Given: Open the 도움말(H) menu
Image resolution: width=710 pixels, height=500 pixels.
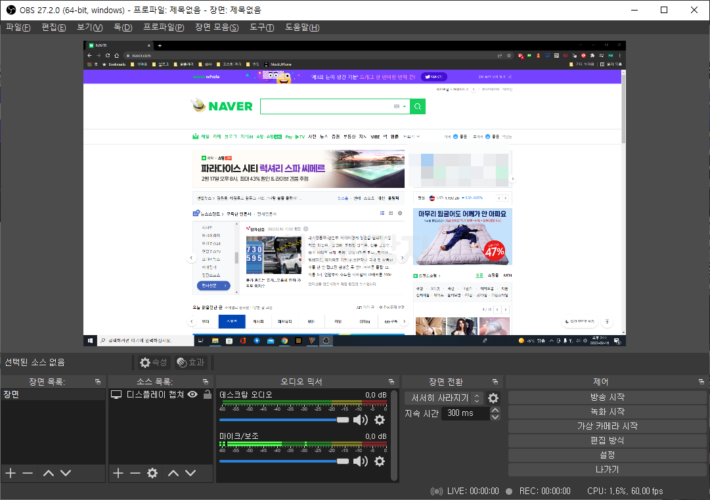Looking at the screenshot, I should tap(302, 27).
